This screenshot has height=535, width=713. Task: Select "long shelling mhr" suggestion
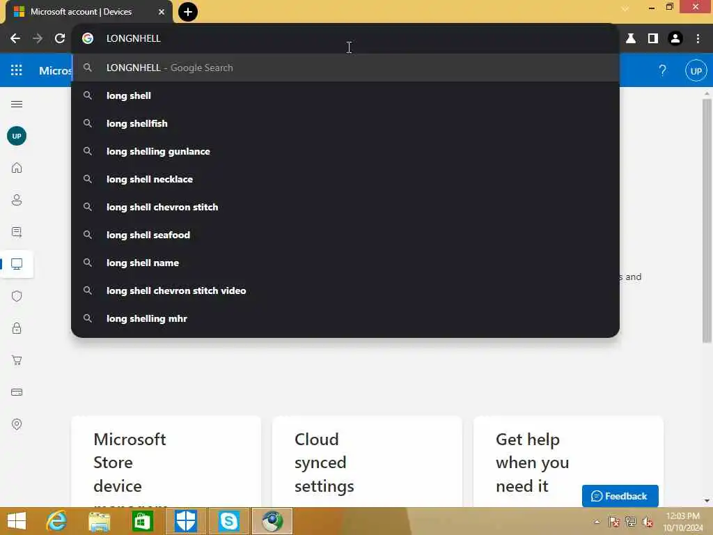point(345,318)
